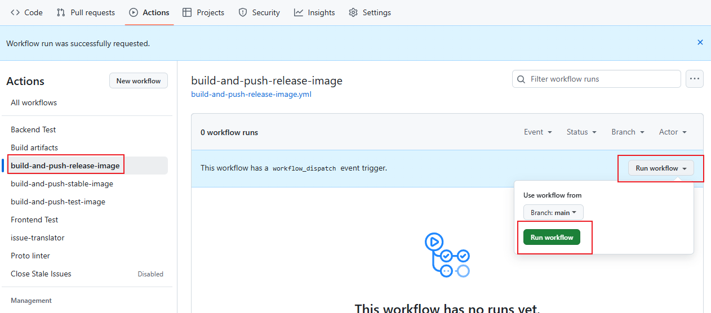Click the Pull requests icon
The height and width of the screenshot is (313, 711).
[x=61, y=12]
